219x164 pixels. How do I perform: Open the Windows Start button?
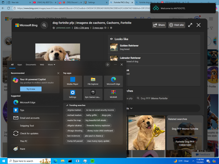(4, 161)
